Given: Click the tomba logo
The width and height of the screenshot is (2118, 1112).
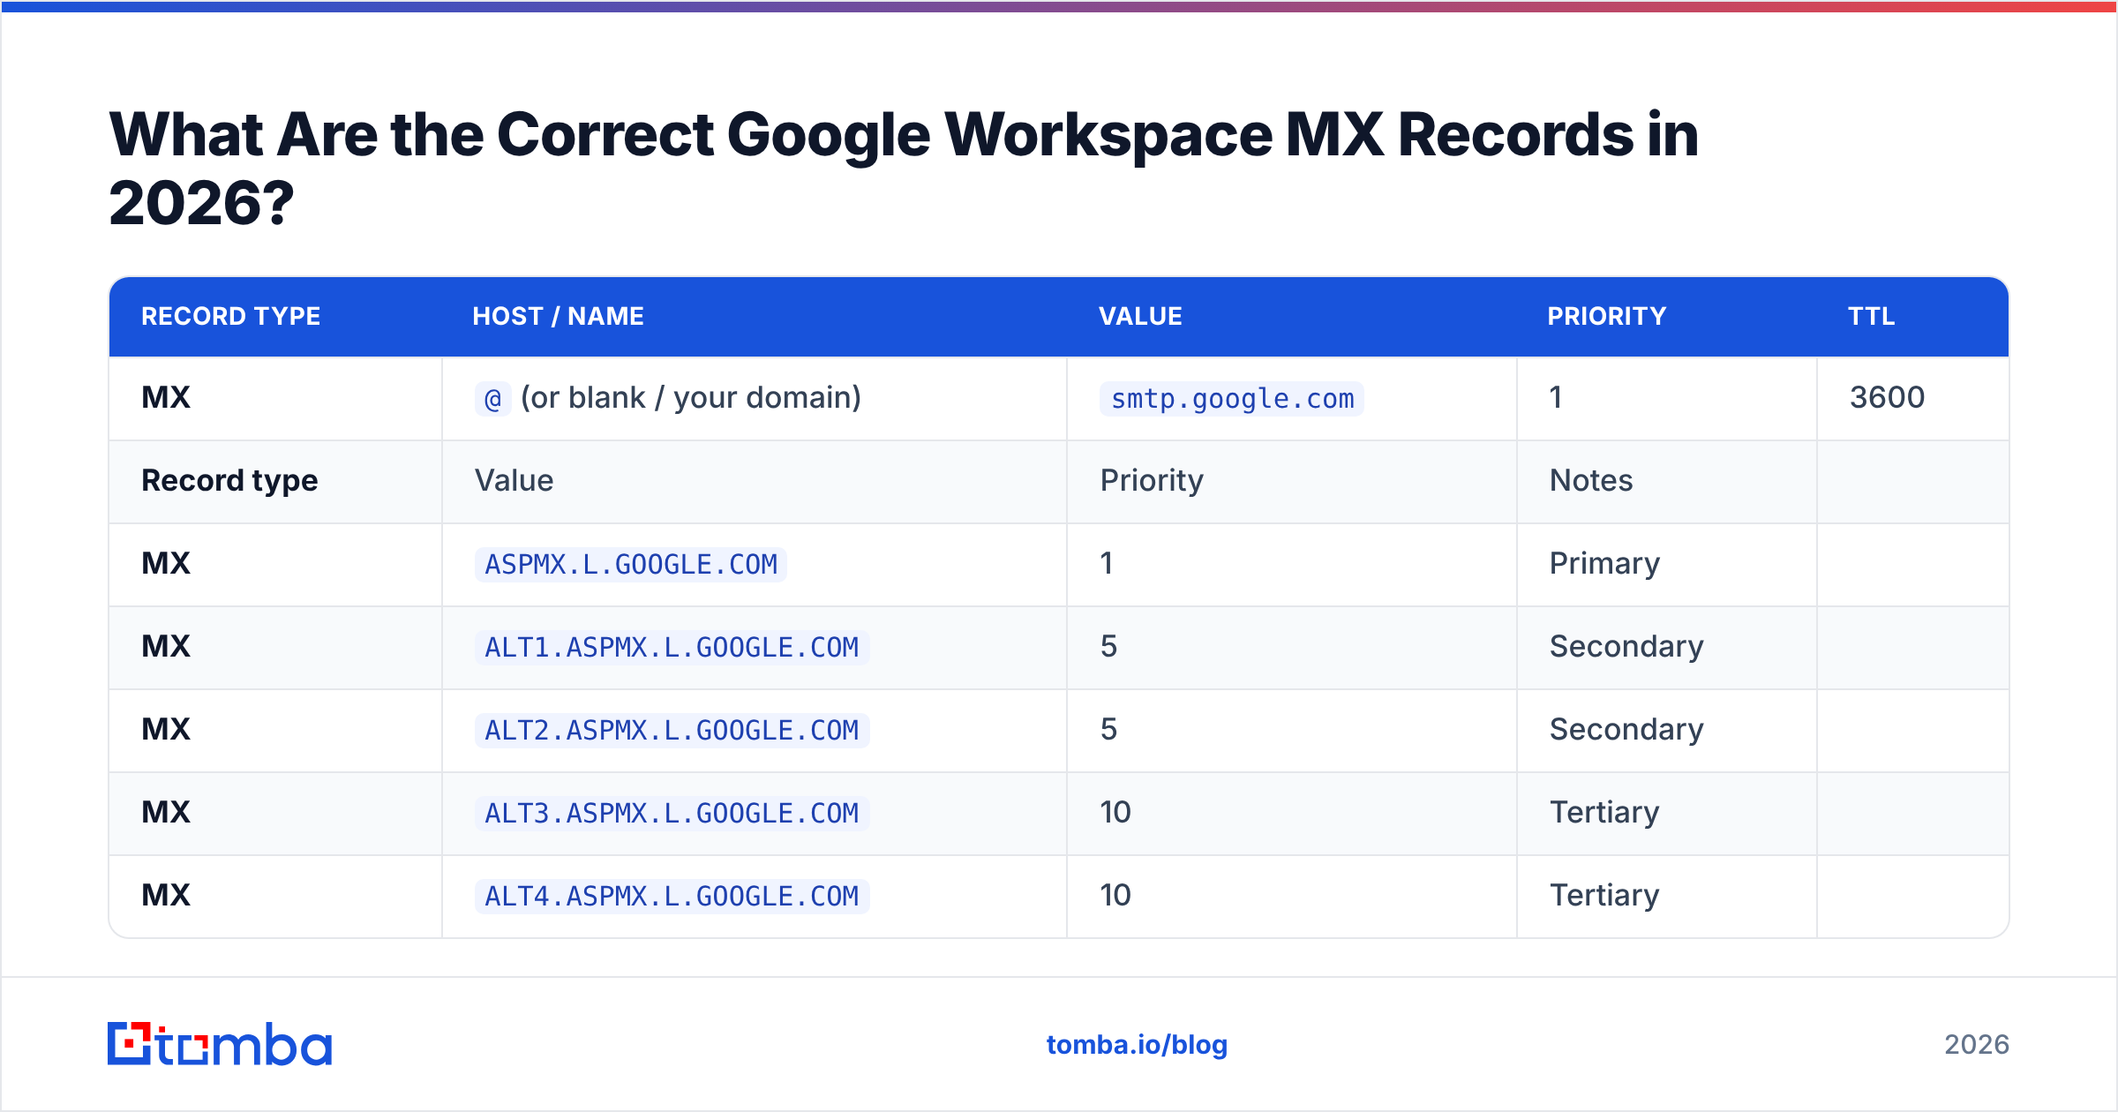Looking at the screenshot, I should (x=220, y=1044).
